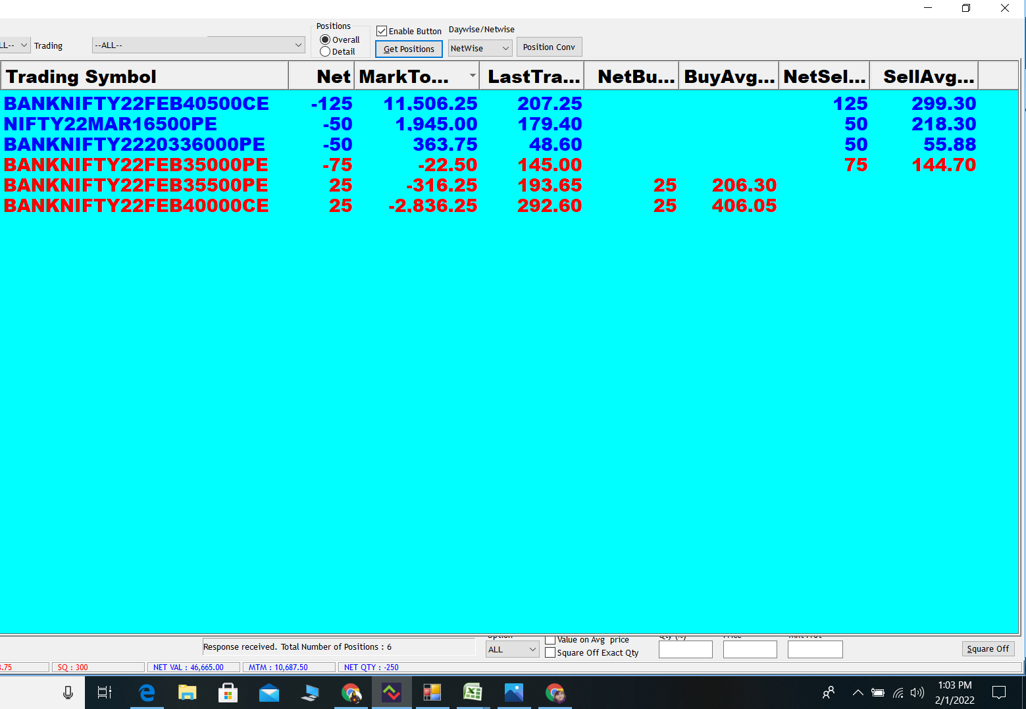Click the 206.30 buy average value

[744, 185]
